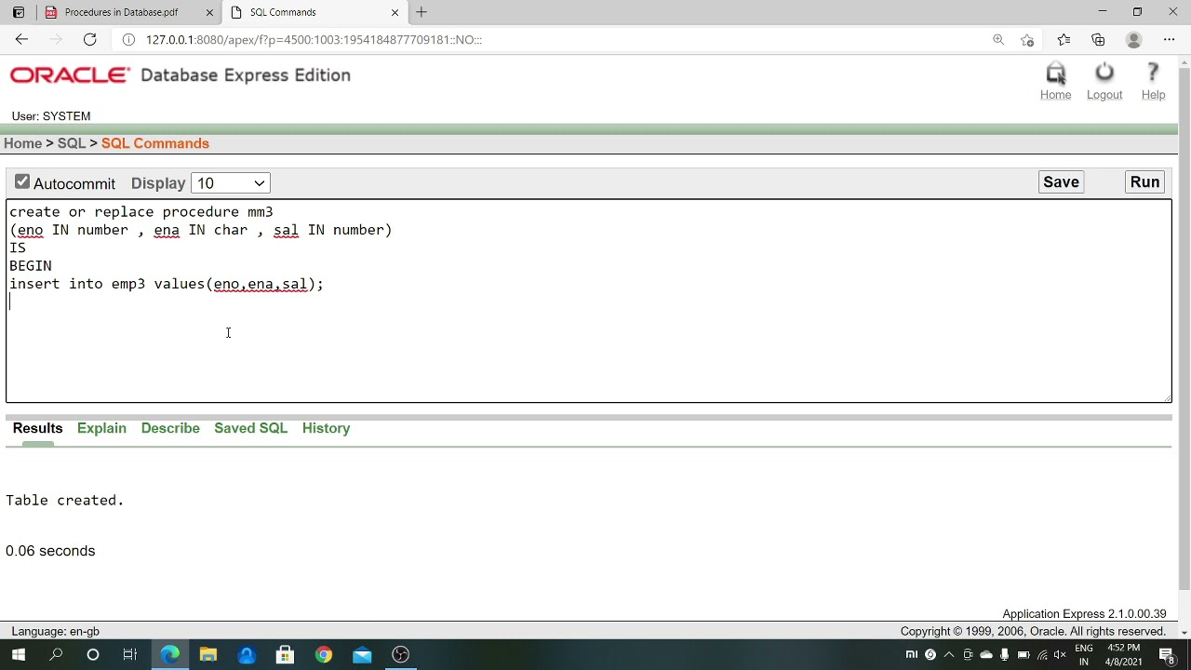Open the browser profile avatar
The height and width of the screenshot is (670, 1191).
pyautogui.click(x=1133, y=39)
